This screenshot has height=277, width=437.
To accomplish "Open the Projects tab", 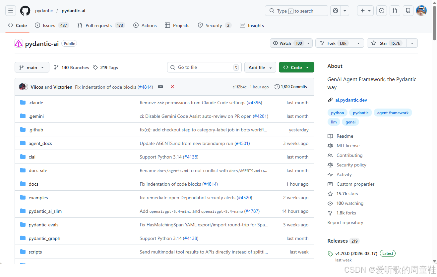I will click(177, 25).
